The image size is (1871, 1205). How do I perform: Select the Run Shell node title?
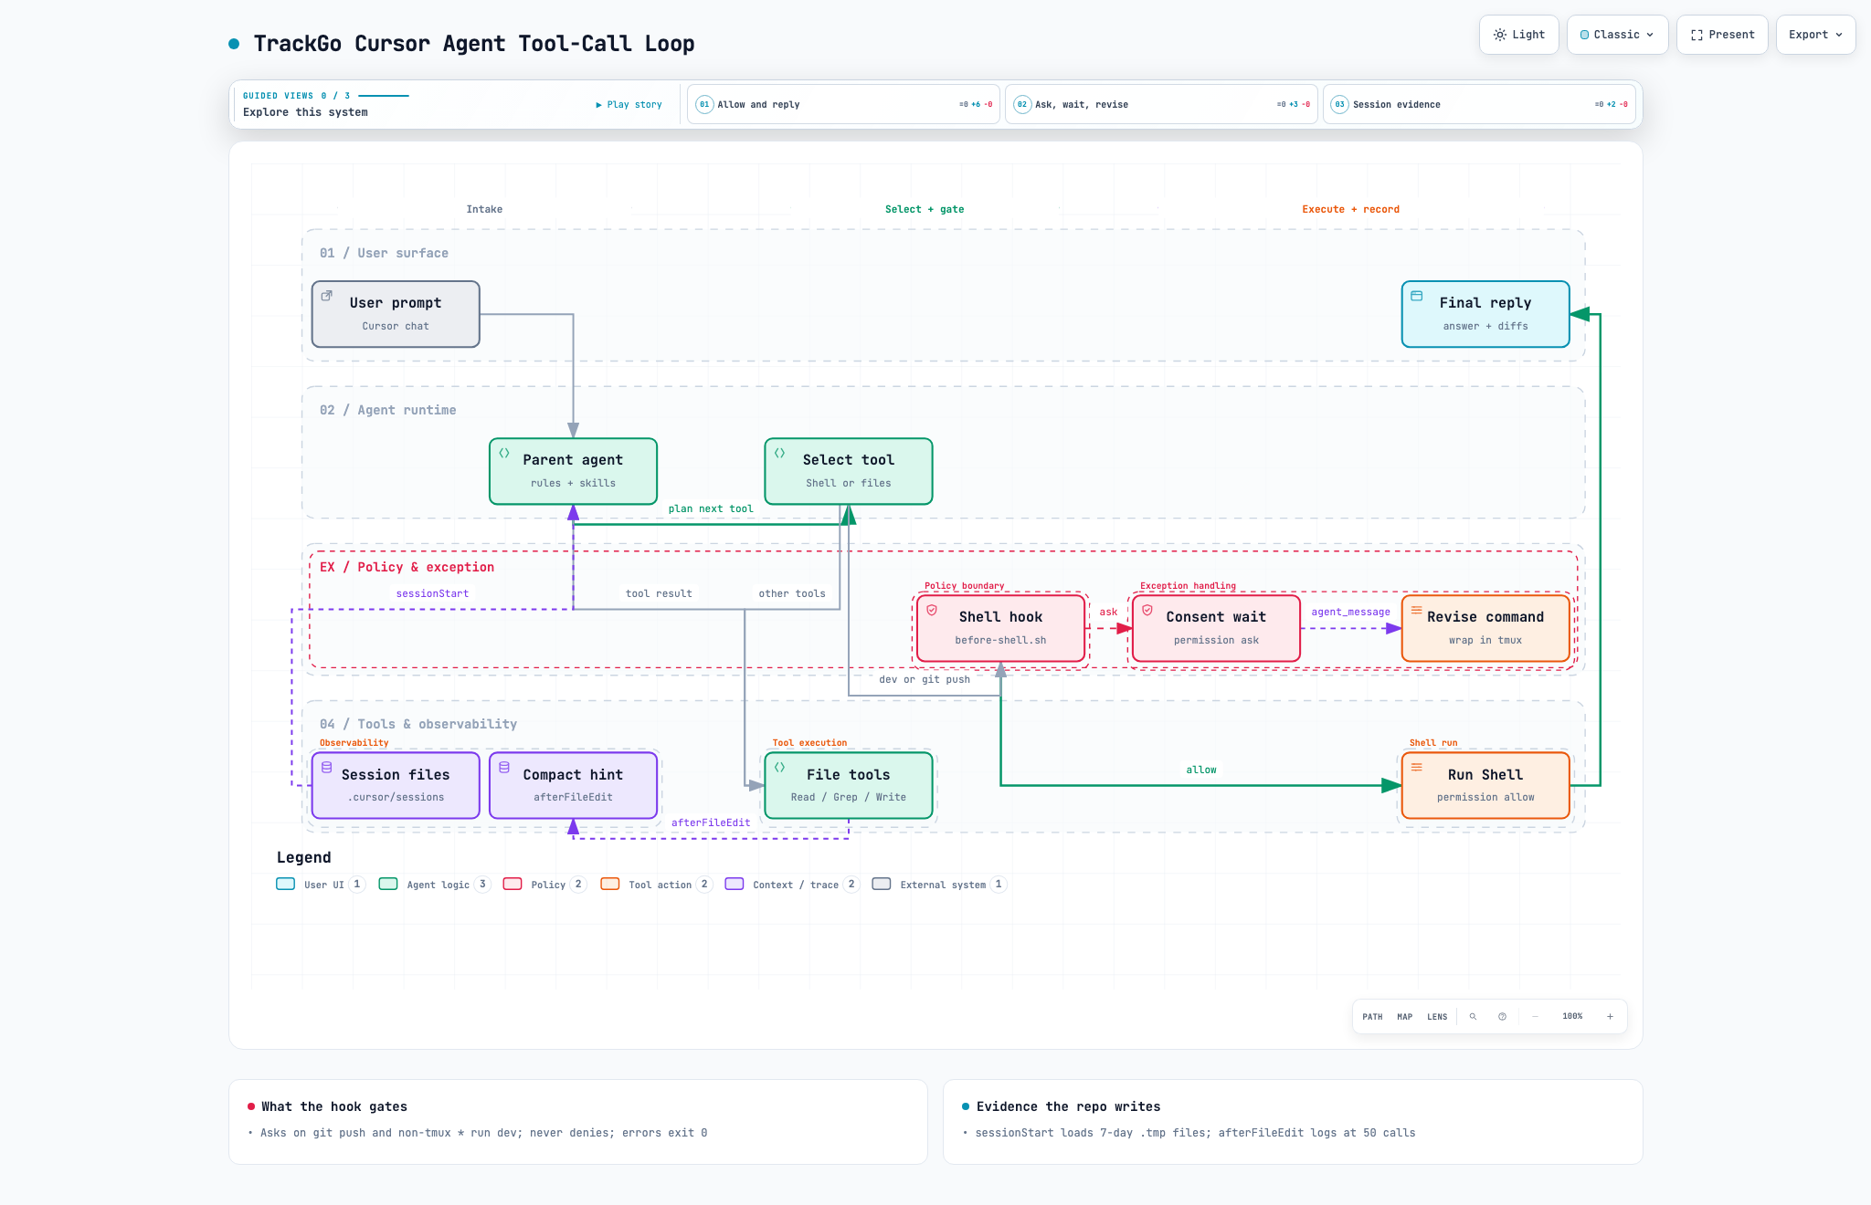(1485, 775)
